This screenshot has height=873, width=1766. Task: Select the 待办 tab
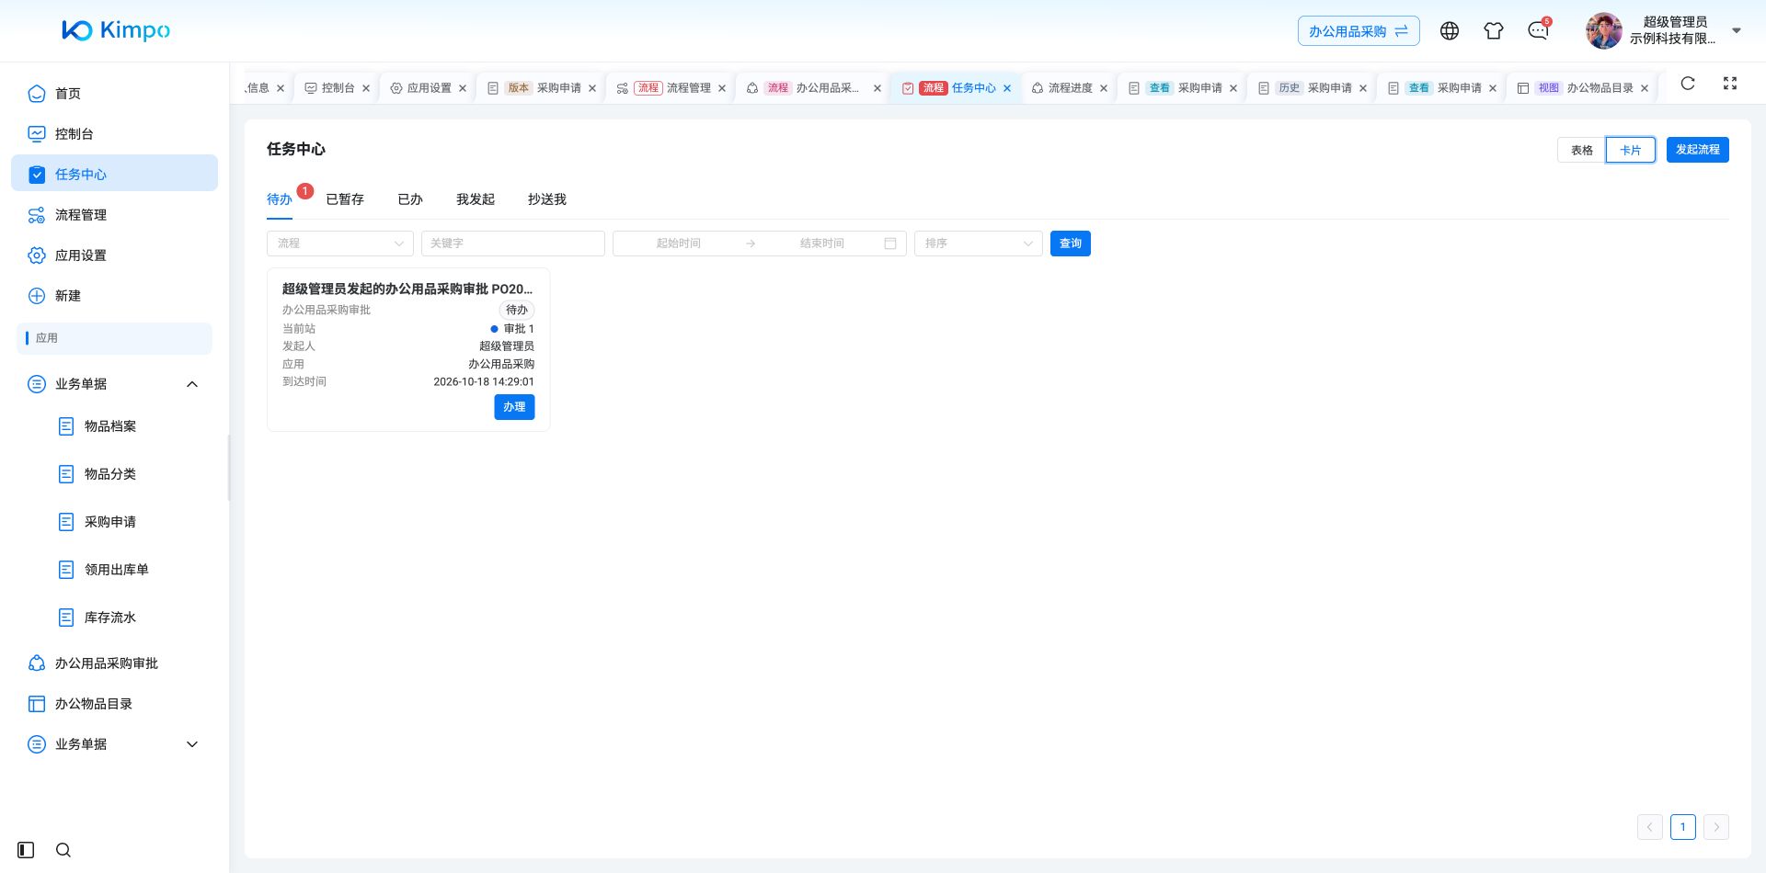tap(280, 199)
